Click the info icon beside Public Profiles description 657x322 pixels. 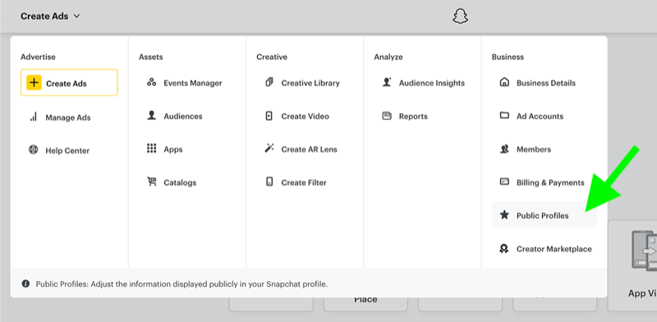click(x=25, y=284)
